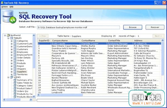Viewport: 167px width, 108px height.
Task: Click the Products by Category view icon
Action: pyautogui.click(x=15, y=94)
